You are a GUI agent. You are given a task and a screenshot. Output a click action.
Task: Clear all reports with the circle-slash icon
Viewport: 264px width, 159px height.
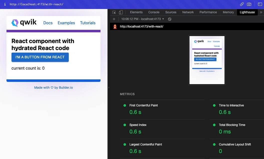[169, 19]
